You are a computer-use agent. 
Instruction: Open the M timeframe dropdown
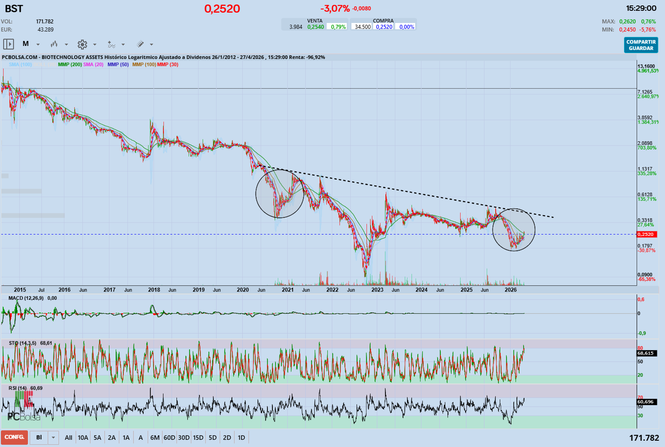(38, 44)
